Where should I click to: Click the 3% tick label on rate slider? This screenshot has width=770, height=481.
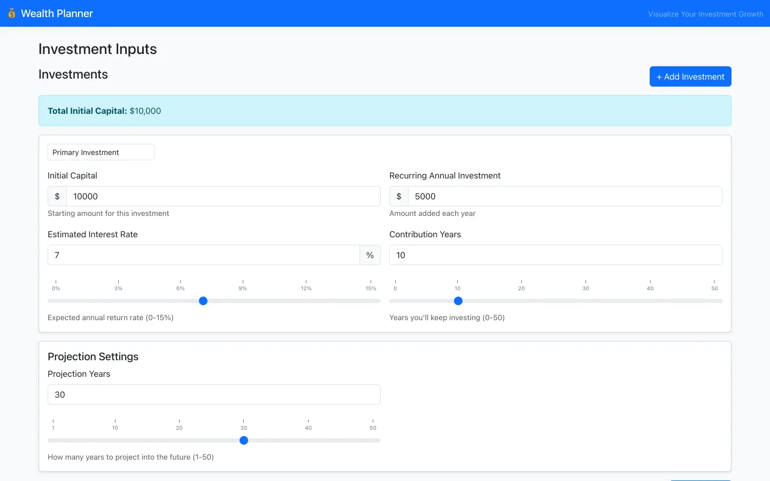click(x=118, y=289)
